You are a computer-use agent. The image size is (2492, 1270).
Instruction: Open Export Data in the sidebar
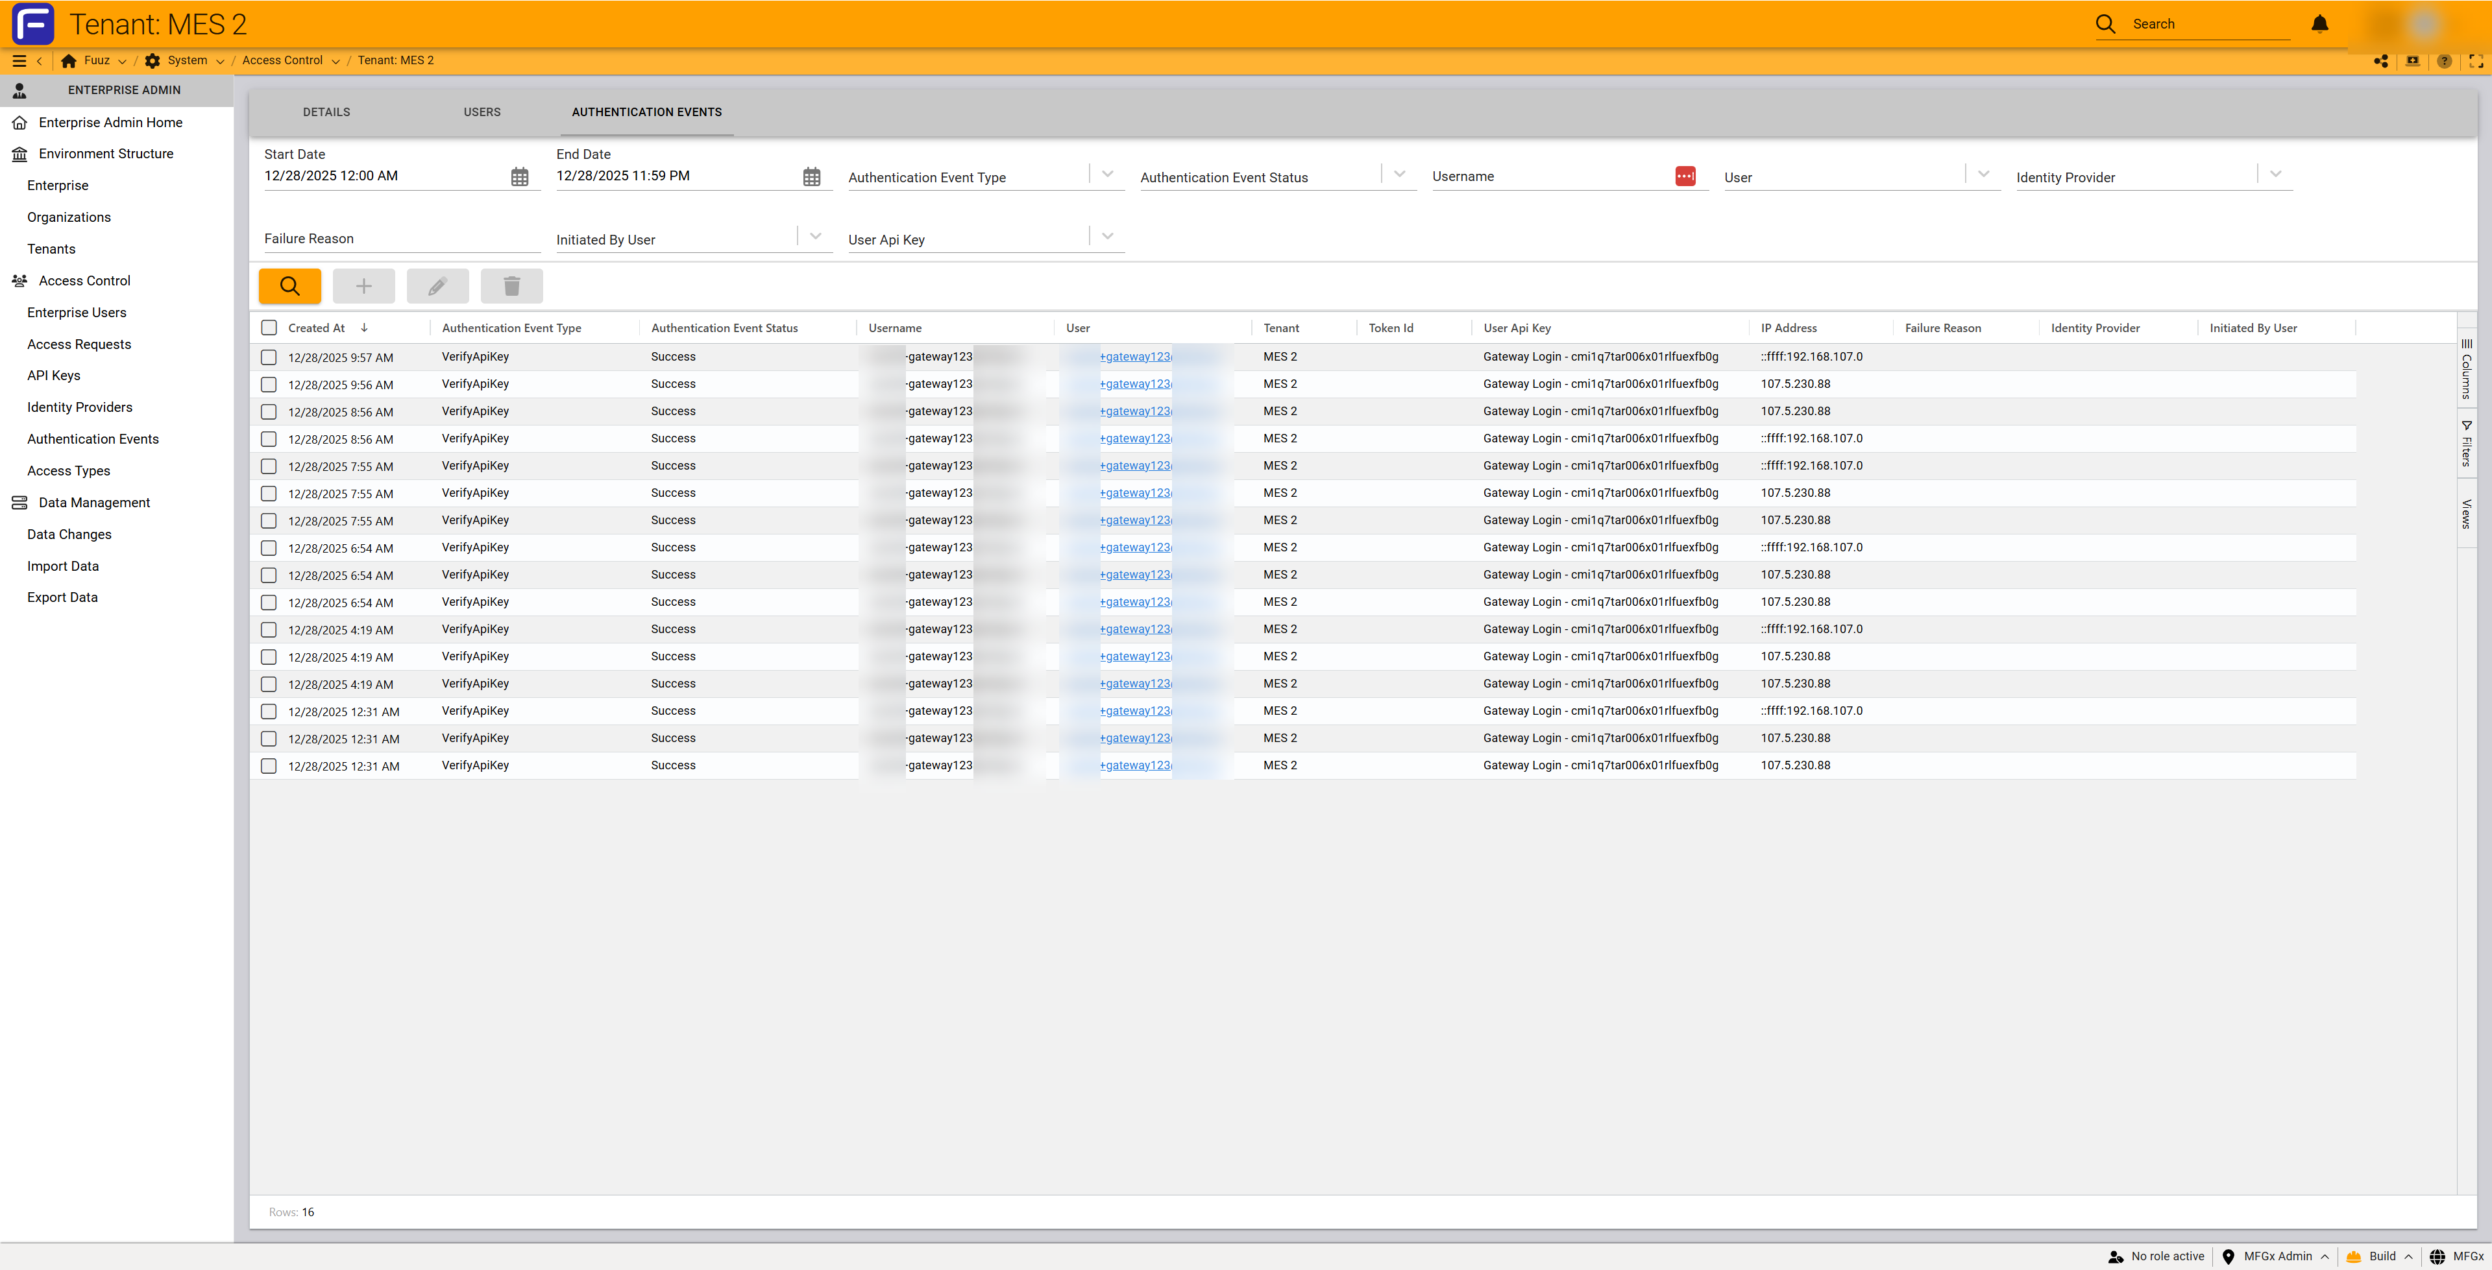pos(62,598)
